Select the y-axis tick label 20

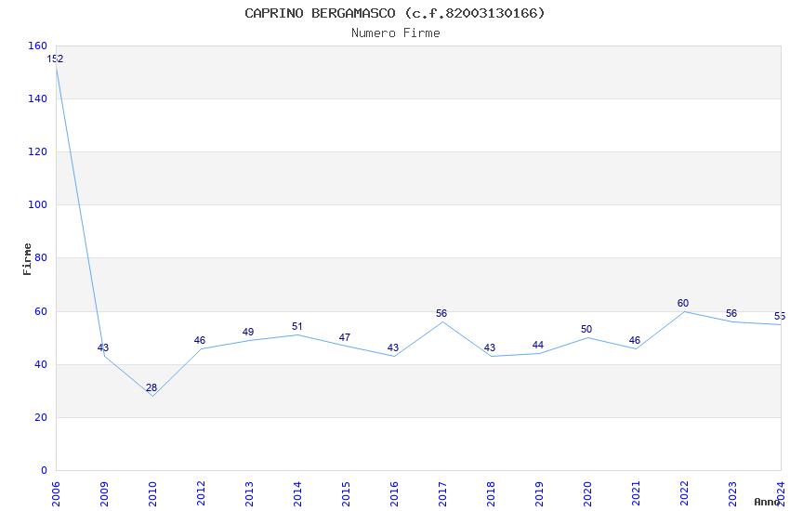click(x=41, y=417)
